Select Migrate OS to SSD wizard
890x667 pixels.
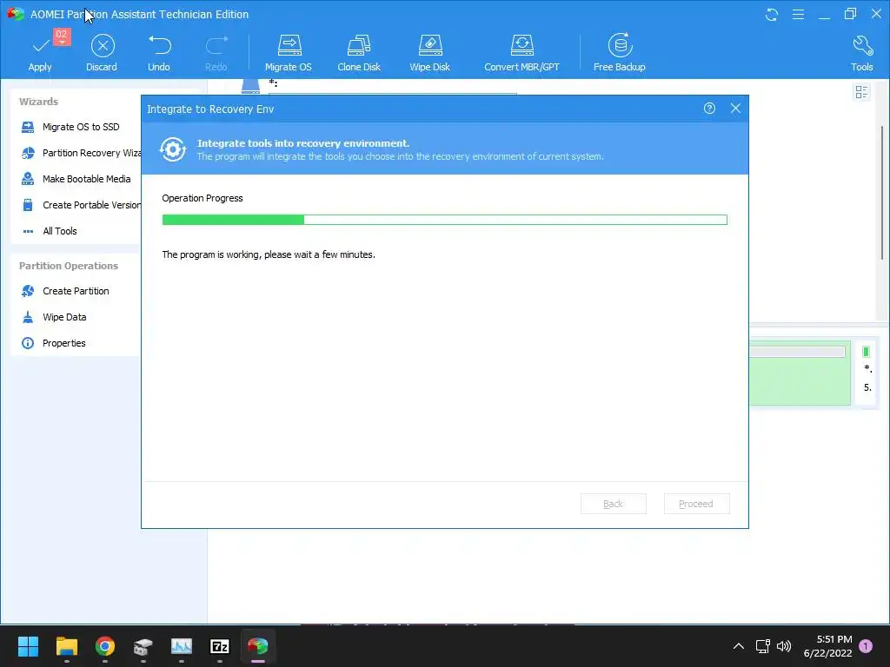click(70, 127)
